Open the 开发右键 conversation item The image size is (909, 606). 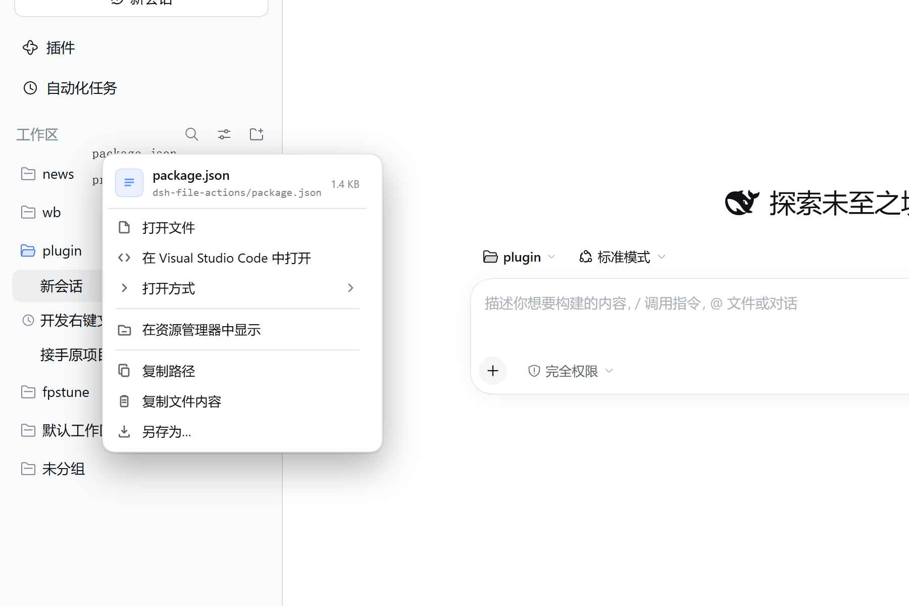(63, 321)
